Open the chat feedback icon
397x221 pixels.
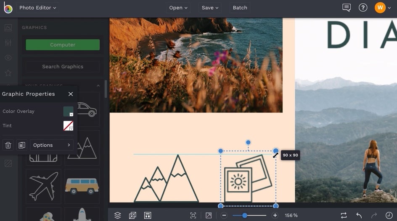click(x=347, y=8)
